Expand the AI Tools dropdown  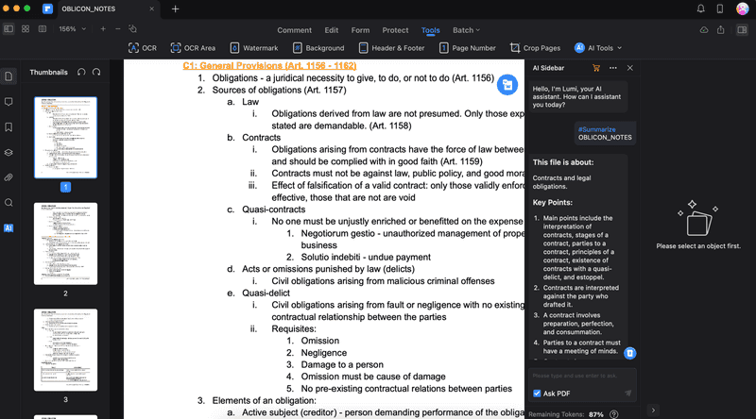pos(599,47)
